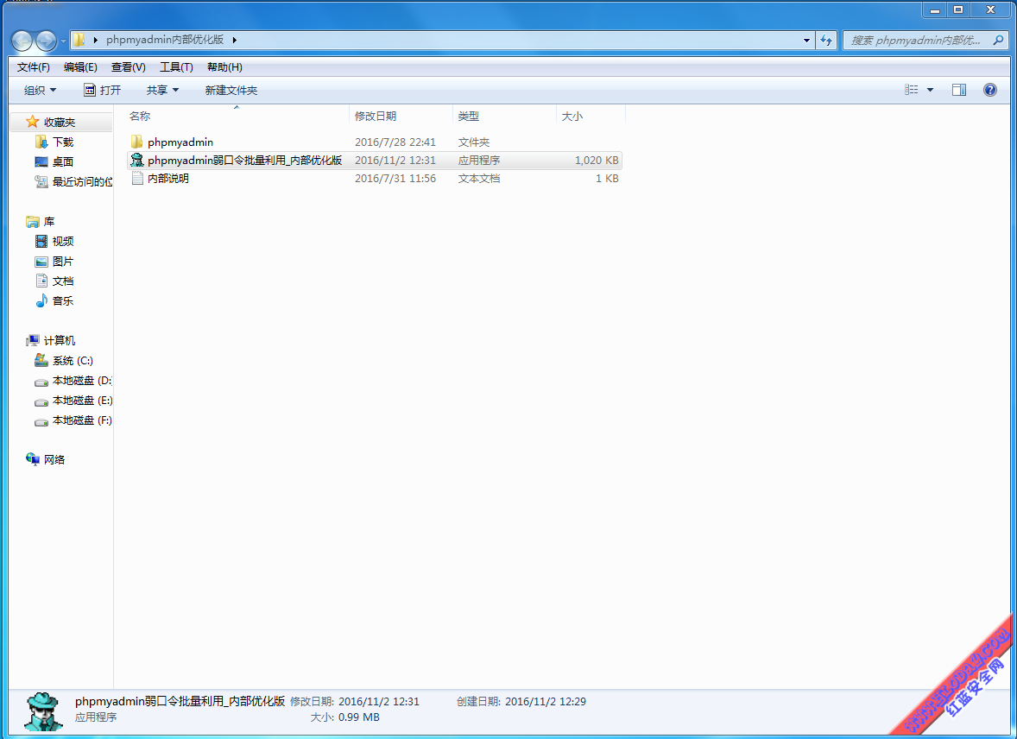Expand the arrow before phpmyadmin内部优化版 breadcrumb
Image resolution: width=1017 pixels, height=739 pixels.
point(95,41)
